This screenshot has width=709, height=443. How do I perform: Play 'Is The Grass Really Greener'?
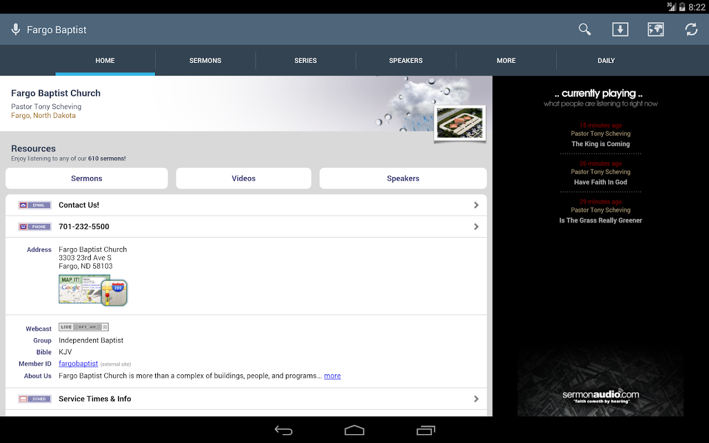click(x=601, y=220)
